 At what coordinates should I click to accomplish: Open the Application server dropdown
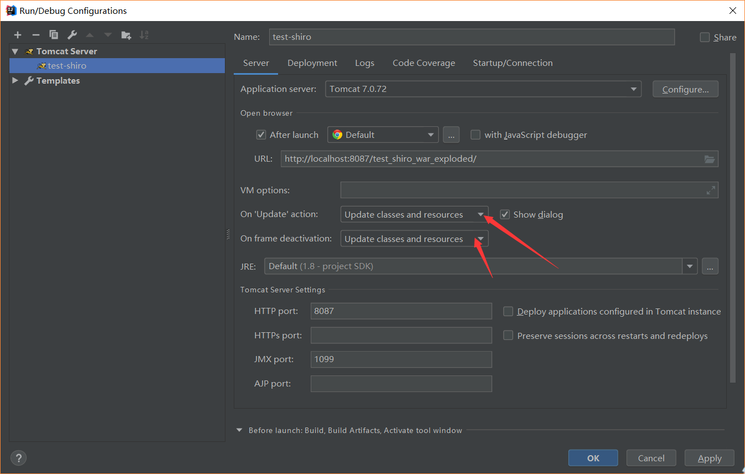click(483, 89)
